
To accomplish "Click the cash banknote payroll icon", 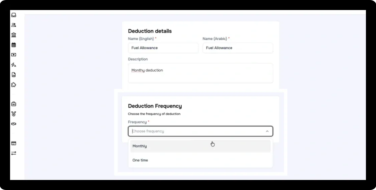I will 14,55.
